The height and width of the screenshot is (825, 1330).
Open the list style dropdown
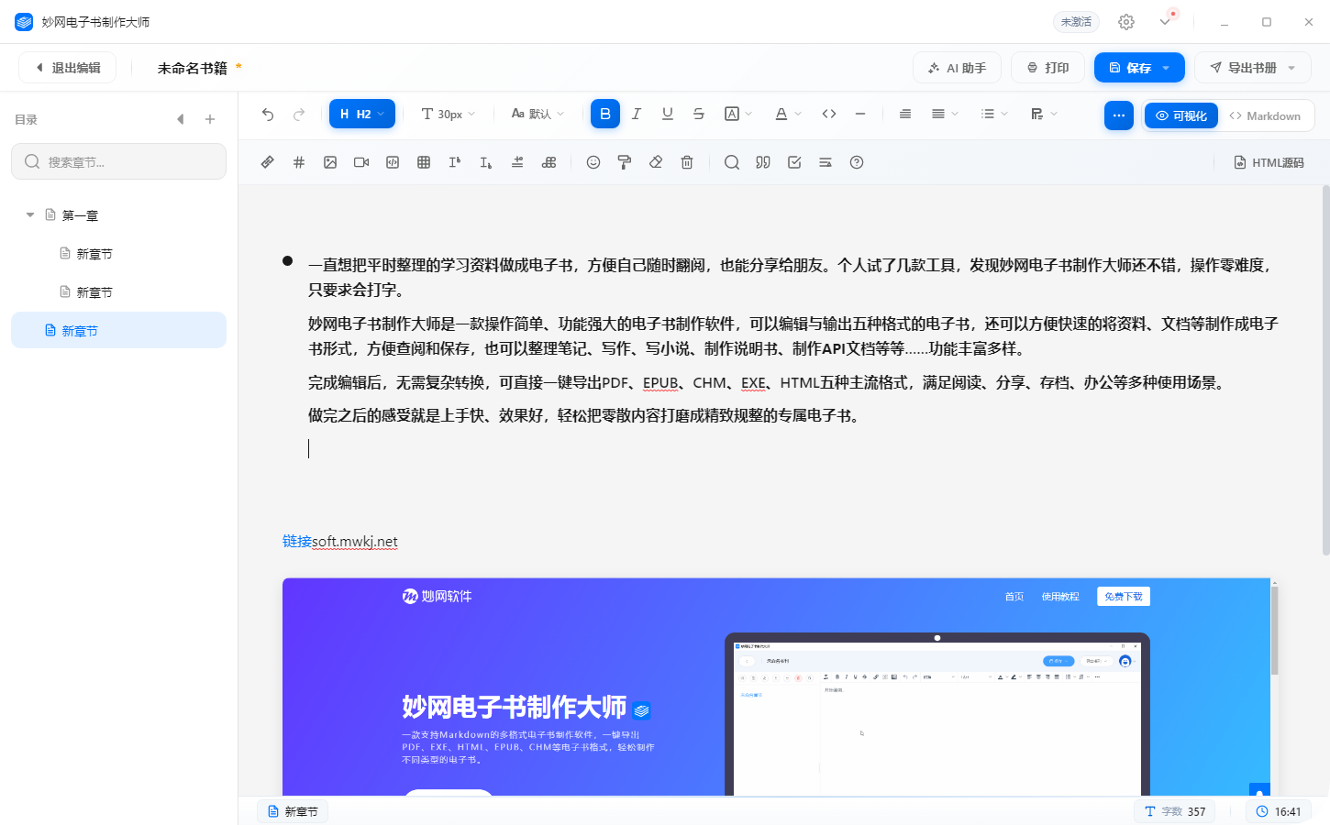[x=994, y=114]
